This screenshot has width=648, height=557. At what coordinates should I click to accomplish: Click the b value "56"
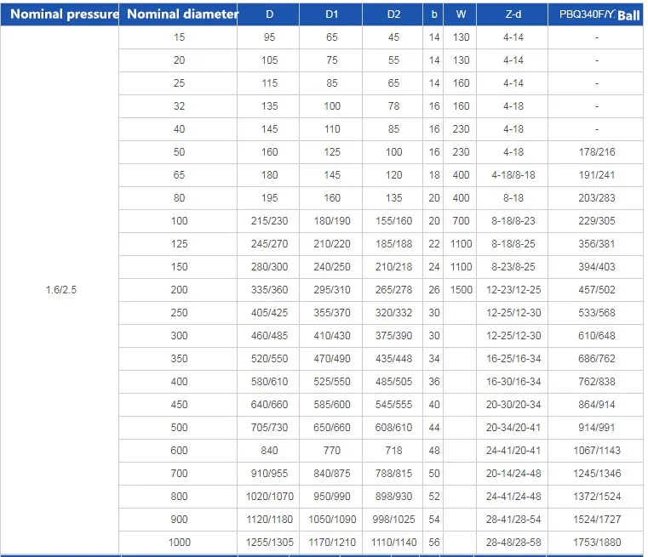click(433, 543)
